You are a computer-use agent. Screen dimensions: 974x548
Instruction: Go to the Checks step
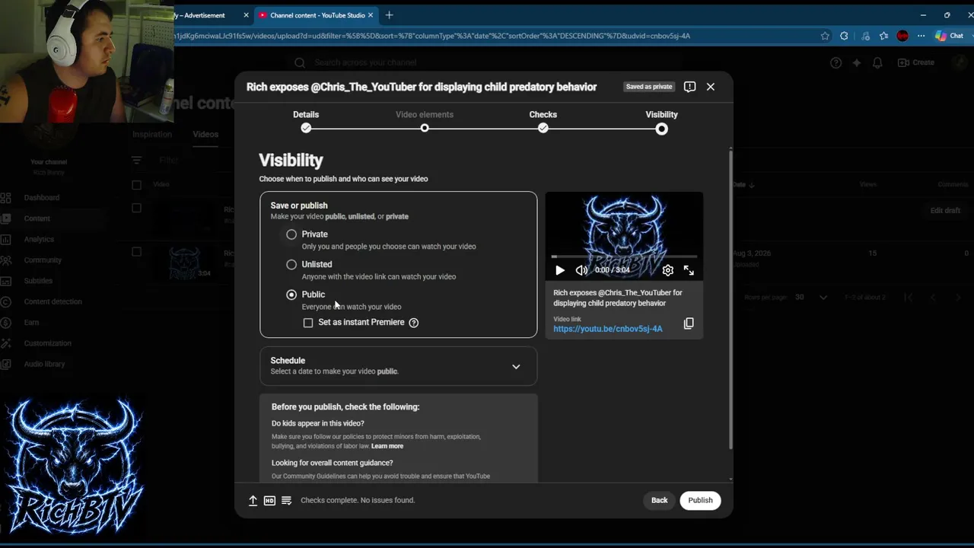543,122
